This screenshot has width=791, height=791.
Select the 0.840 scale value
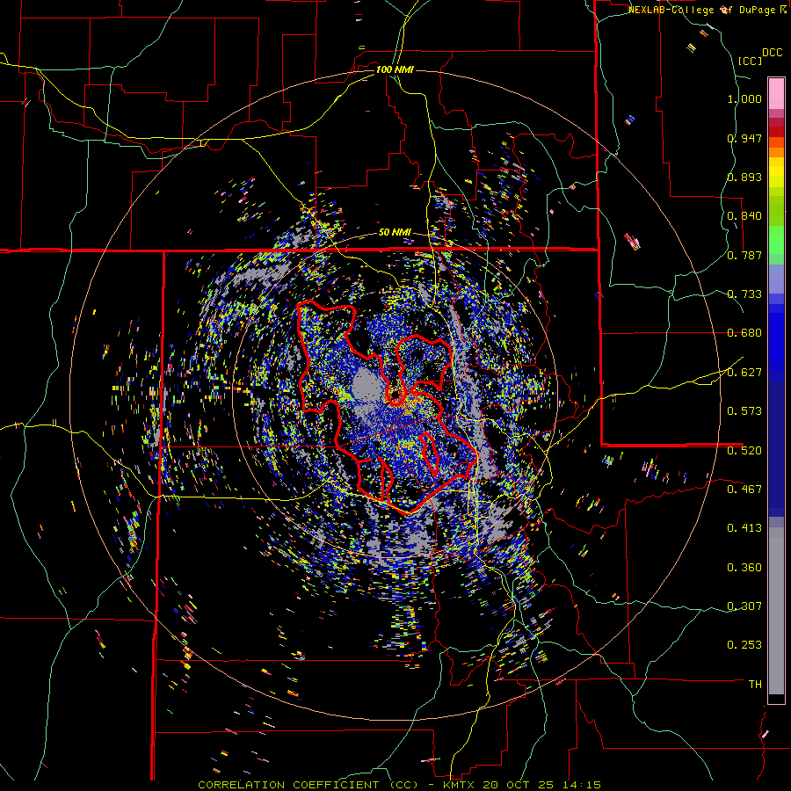[744, 216]
